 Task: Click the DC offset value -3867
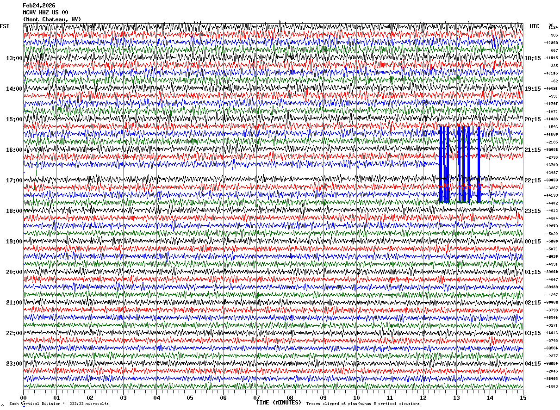553,188
